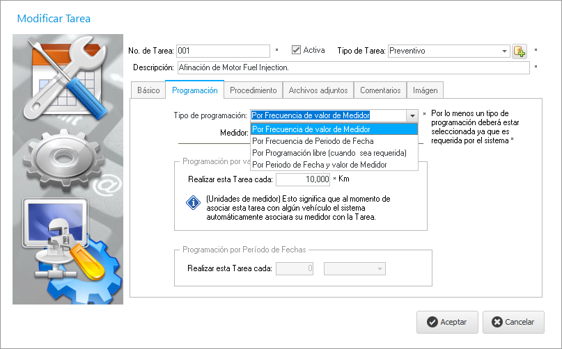Uncheck the Activa checkbox
The height and width of the screenshot is (349, 562).
[x=297, y=50]
